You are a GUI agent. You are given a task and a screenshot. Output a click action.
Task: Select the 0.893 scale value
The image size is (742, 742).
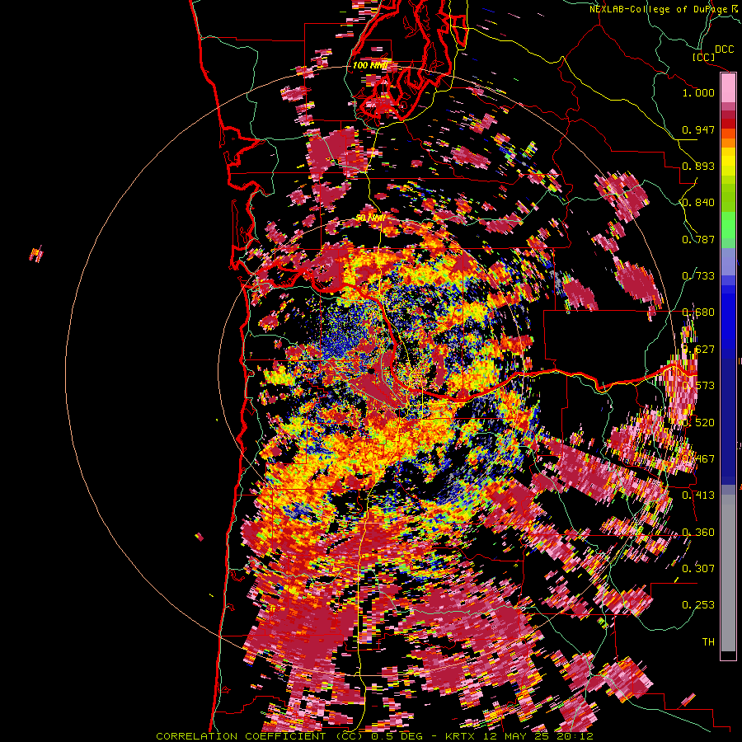[x=698, y=166]
